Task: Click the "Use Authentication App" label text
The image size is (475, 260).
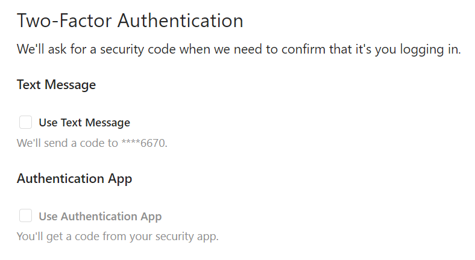Action: [100, 216]
